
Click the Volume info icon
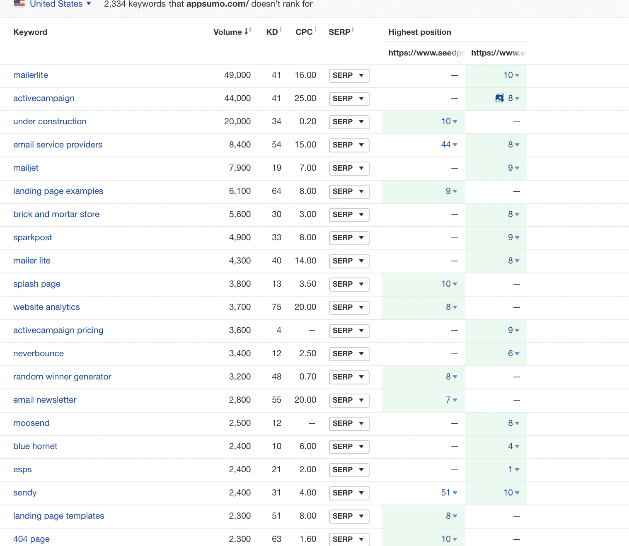(250, 29)
